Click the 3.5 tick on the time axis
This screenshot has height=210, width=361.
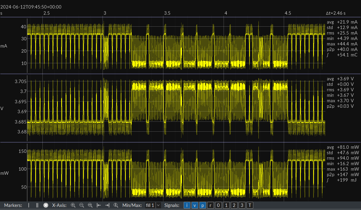pos(167,13)
